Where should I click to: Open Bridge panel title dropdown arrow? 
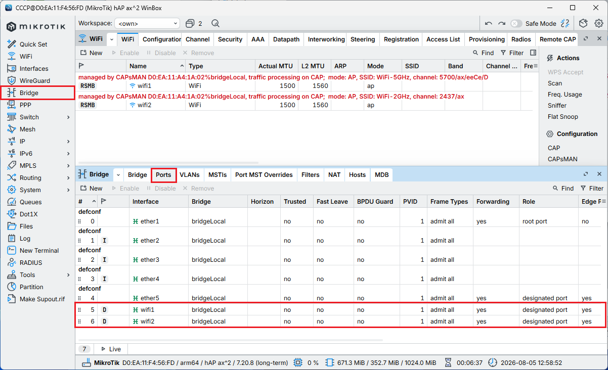[118, 174]
